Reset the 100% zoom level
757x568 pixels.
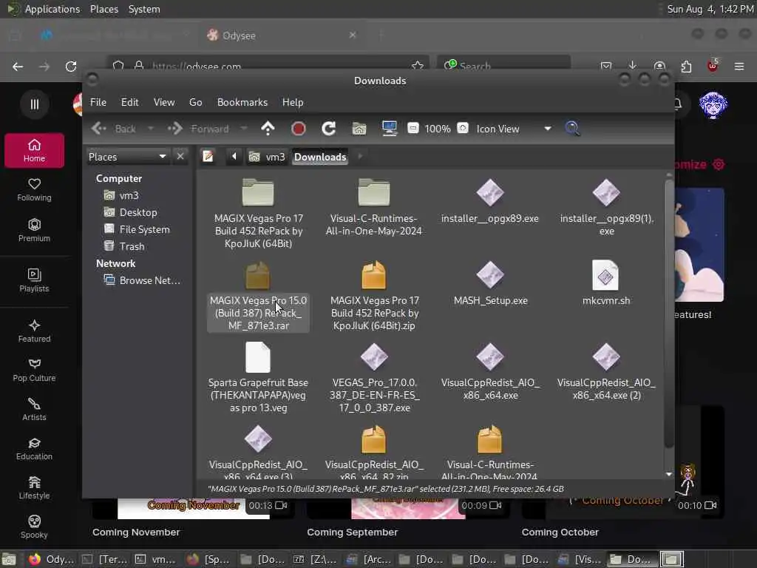pos(438,129)
